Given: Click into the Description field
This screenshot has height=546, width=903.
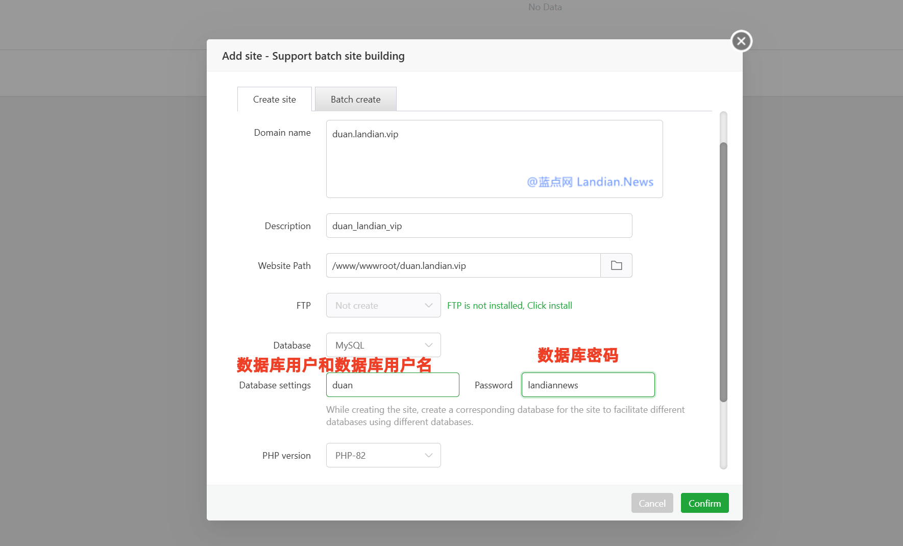Looking at the screenshot, I should click(x=478, y=226).
